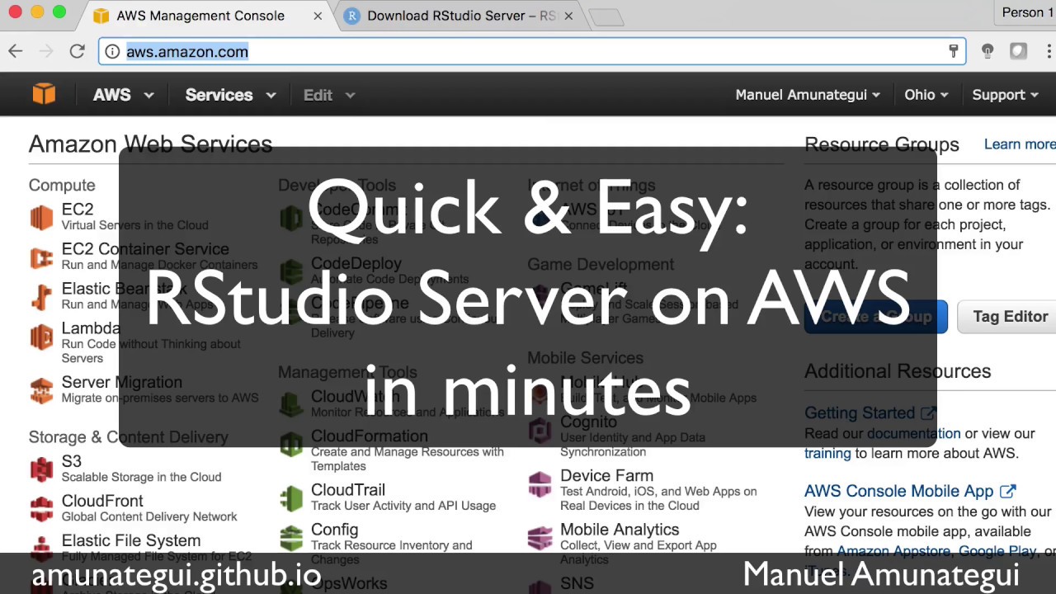Open the Device Farm icon
Viewport: 1056px width, 594px height.
[x=540, y=484]
